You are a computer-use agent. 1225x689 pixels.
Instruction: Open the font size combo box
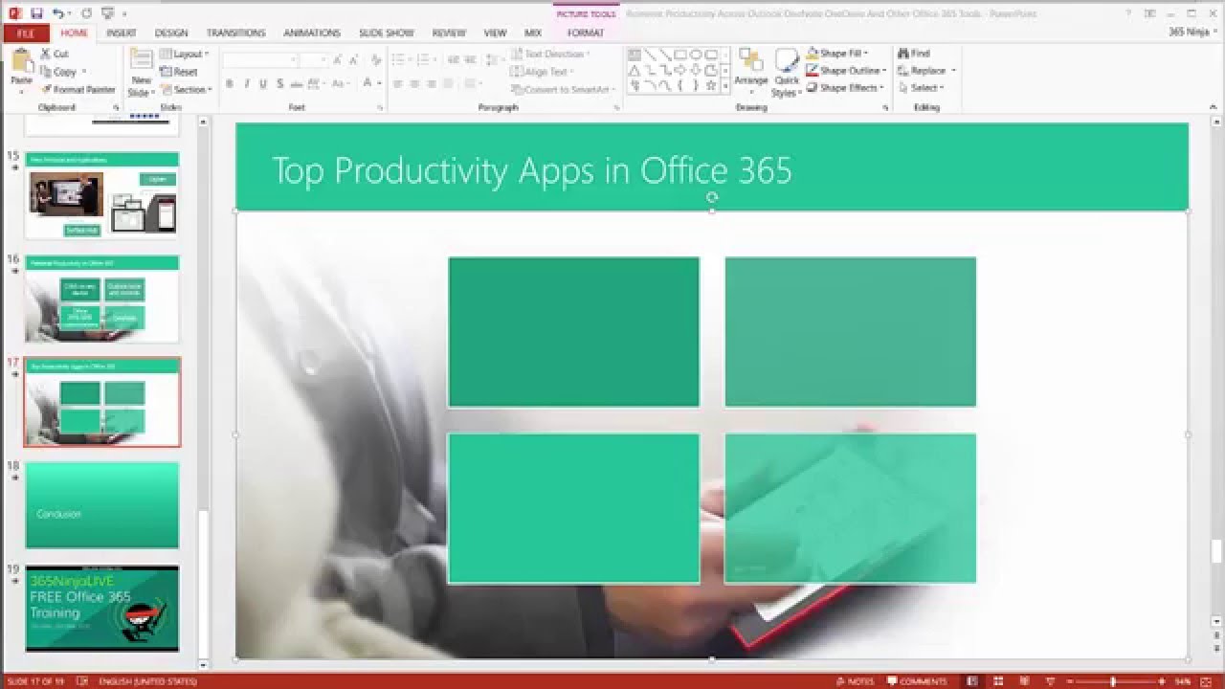313,60
